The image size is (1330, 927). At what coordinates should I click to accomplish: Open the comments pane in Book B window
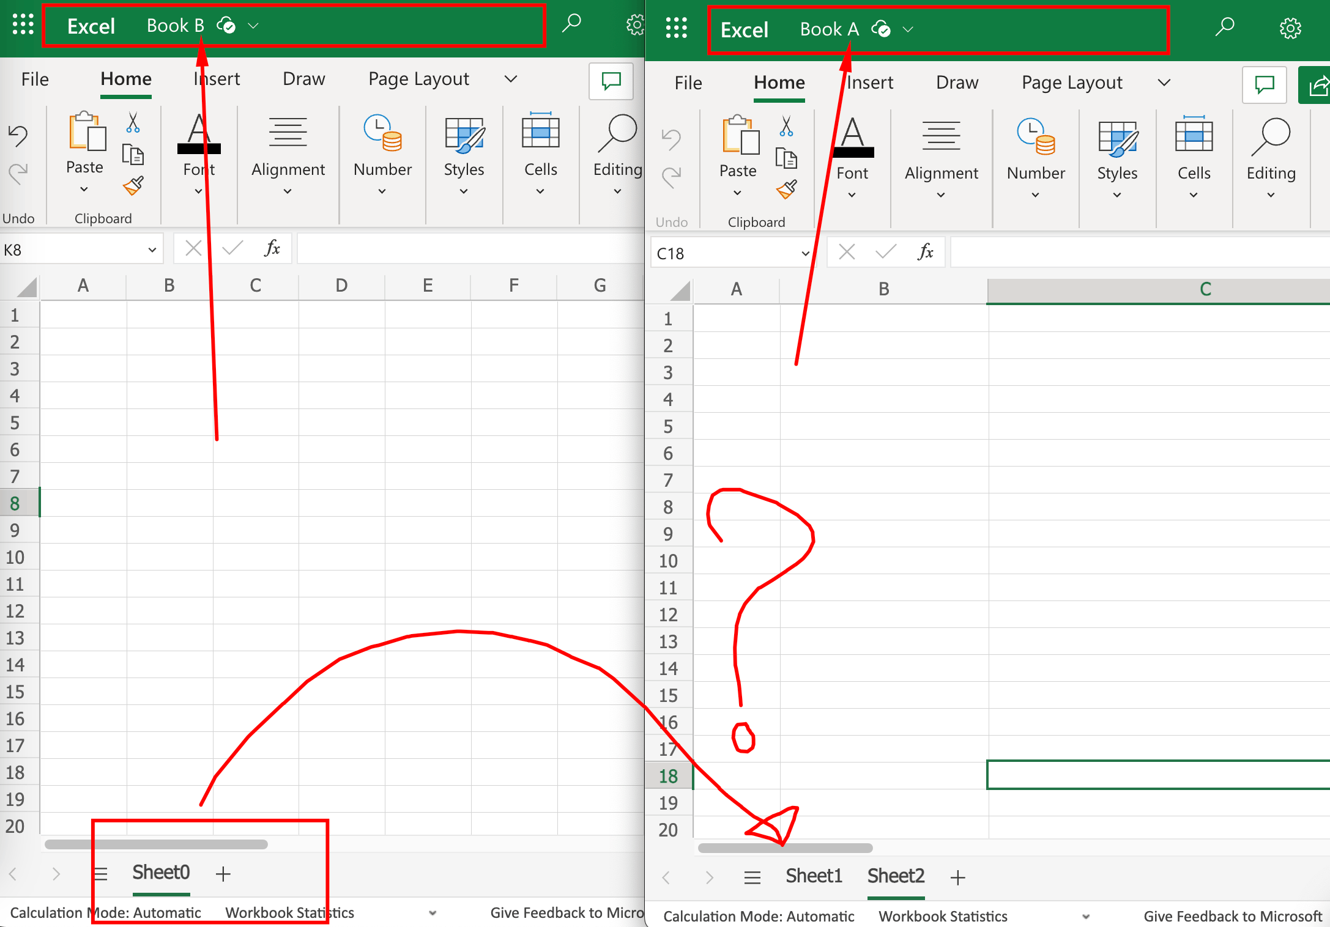click(611, 81)
